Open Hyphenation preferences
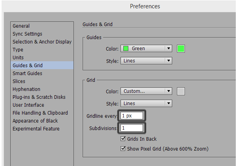 [26, 89]
